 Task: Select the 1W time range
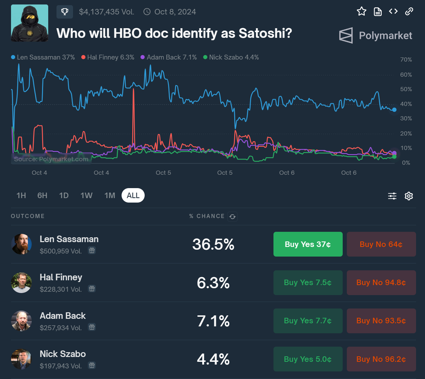(86, 195)
